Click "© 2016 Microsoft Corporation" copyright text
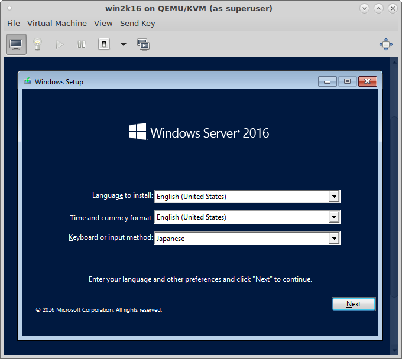 tap(99, 310)
